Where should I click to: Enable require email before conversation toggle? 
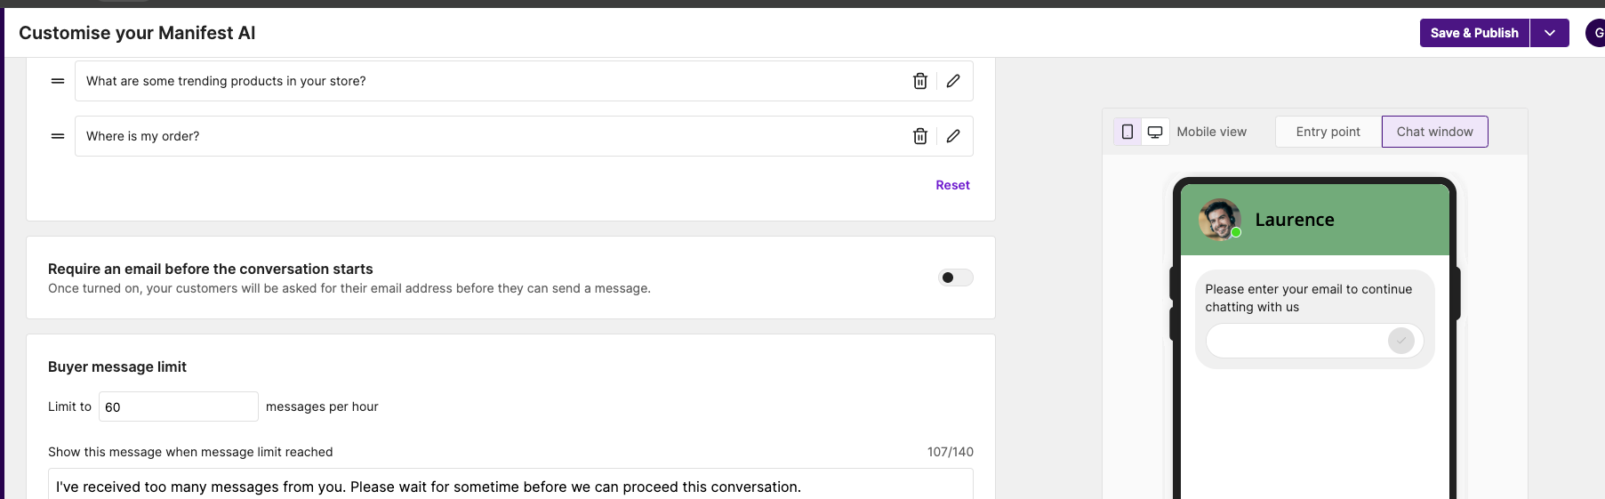point(955,278)
